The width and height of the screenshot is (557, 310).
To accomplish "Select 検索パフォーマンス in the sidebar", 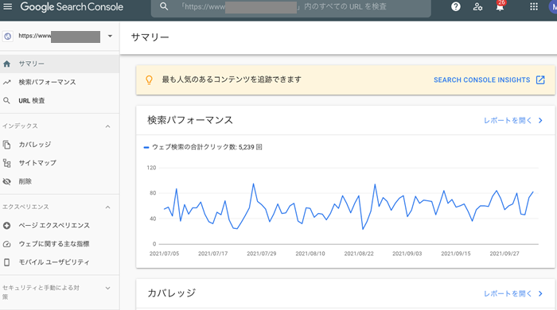I will tap(60, 83).
